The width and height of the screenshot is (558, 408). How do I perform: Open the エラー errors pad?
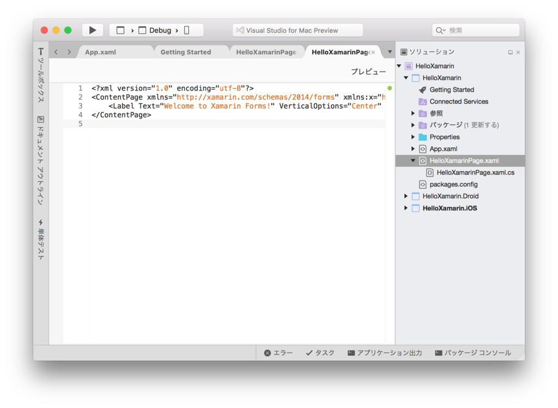coord(278,353)
